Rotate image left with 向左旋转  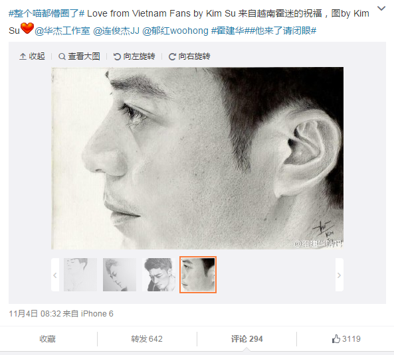(134, 56)
